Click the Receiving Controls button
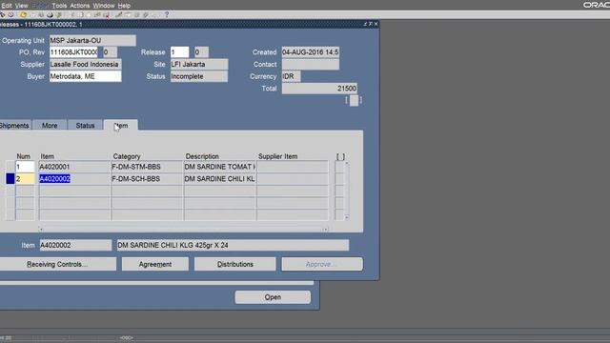 [57, 264]
